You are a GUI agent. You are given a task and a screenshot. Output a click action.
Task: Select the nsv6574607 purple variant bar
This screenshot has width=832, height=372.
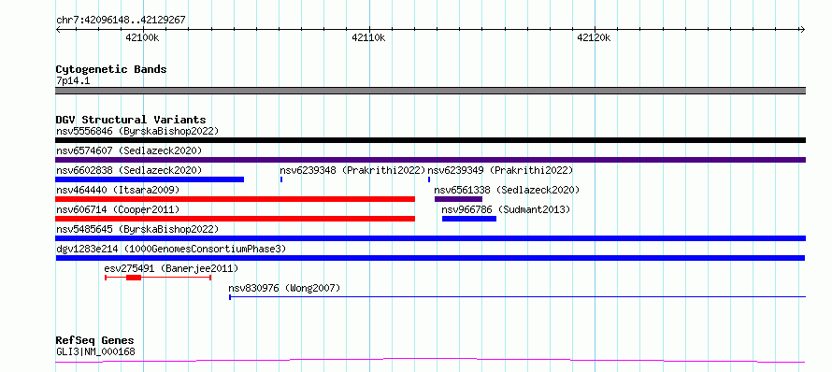tap(430, 160)
